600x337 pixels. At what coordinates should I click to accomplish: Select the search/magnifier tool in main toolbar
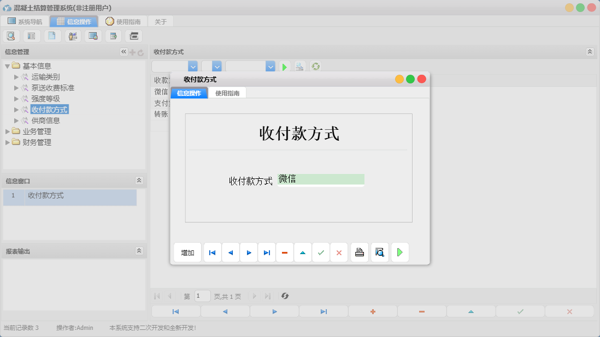coord(11,35)
